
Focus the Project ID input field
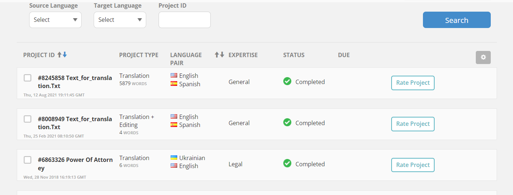[x=184, y=20]
